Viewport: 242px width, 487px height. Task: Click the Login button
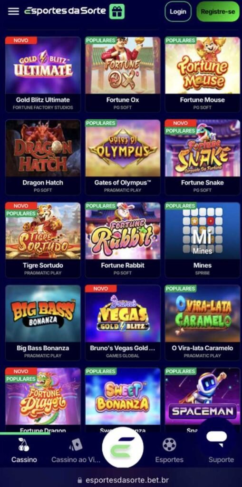(x=178, y=11)
